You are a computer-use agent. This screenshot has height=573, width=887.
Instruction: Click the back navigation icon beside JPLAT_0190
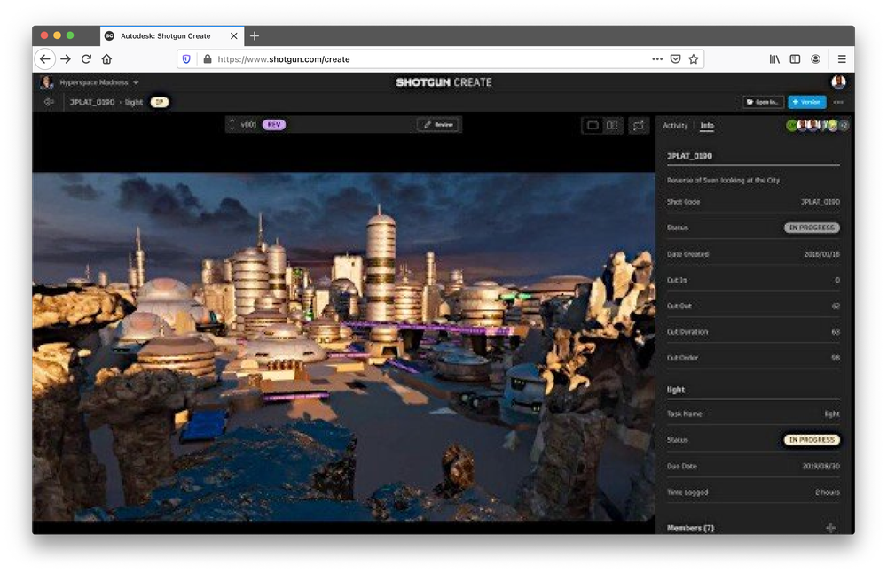(x=49, y=102)
